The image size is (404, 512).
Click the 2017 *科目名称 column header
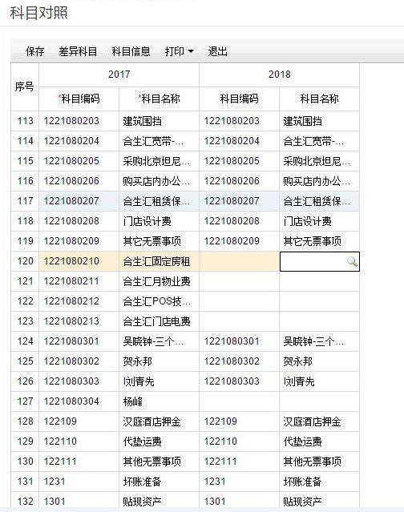(159, 99)
